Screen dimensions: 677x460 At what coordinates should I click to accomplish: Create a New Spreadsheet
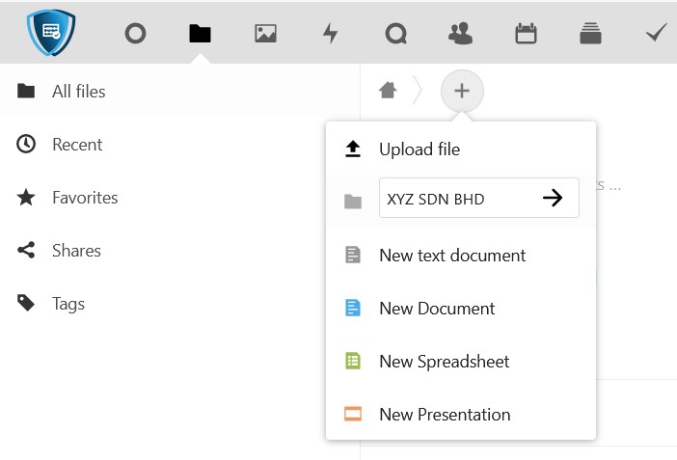444,362
